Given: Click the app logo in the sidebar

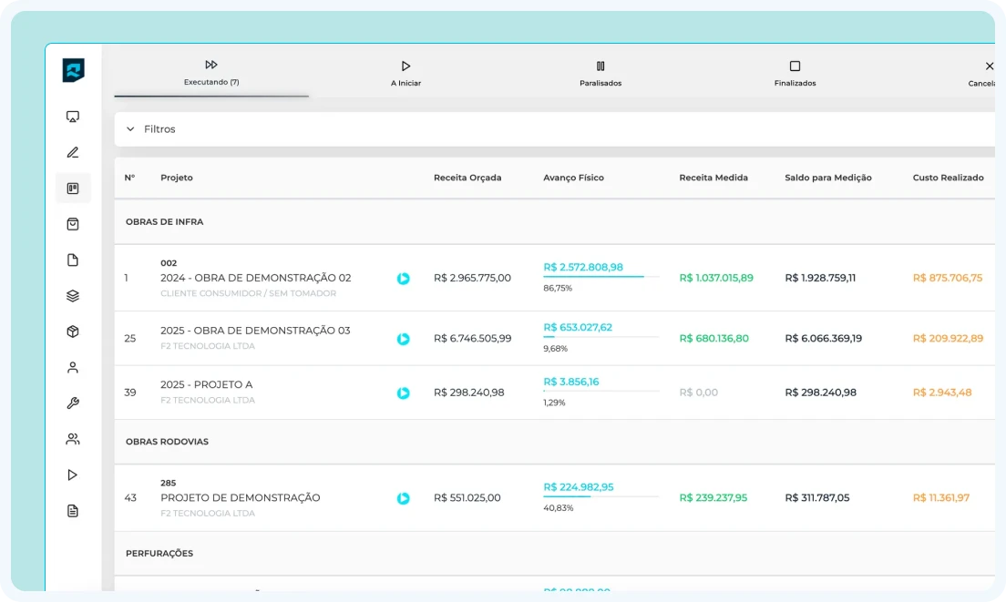Looking at the screenshot, I should click(x=73, y=70).
